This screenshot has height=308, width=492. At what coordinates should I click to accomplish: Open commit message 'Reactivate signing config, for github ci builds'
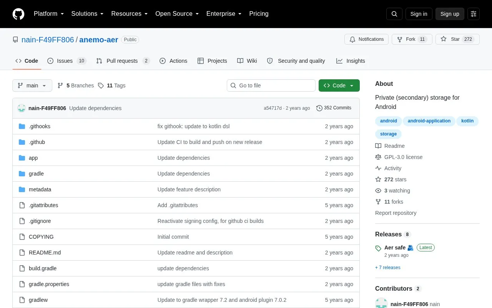pyautogui.click(x=211, y=221)
